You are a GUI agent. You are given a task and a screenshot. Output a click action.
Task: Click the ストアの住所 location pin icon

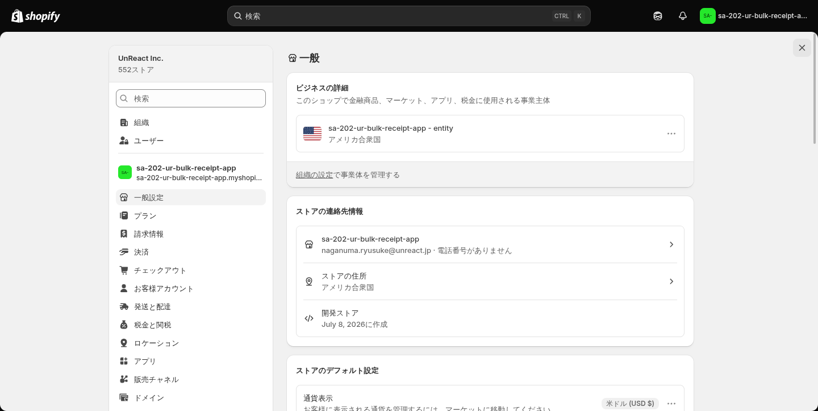pyautogui.click(x=309, y=281)
